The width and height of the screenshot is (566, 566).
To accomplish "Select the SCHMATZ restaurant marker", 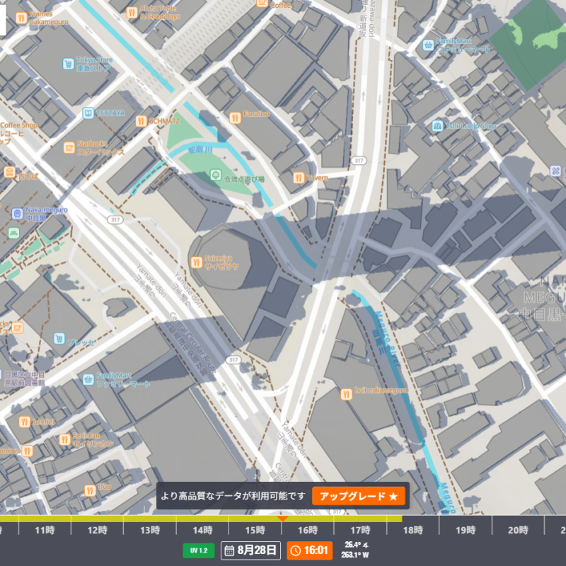I will [141, 121].
